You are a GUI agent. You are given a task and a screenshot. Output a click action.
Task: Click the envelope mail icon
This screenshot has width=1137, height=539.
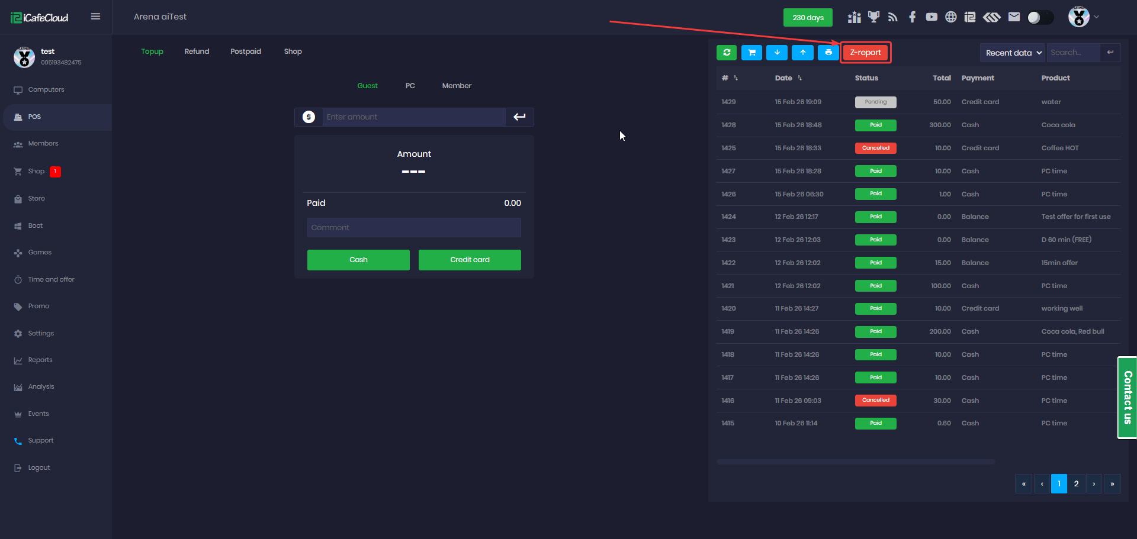(1014, 17)
